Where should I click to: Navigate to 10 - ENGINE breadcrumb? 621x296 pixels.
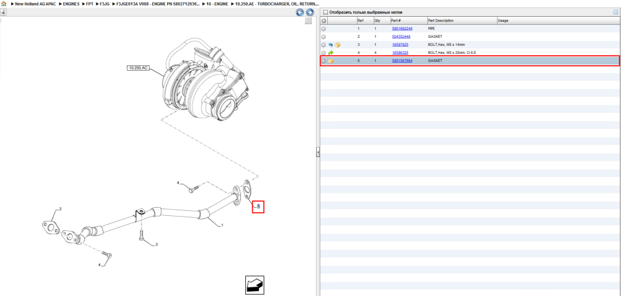pos(217,4)
